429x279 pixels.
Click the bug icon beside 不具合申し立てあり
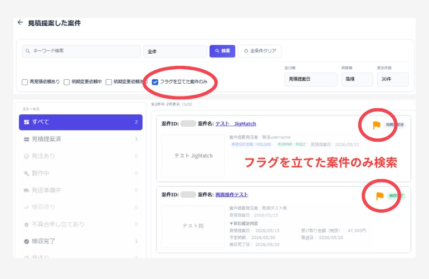27,224
